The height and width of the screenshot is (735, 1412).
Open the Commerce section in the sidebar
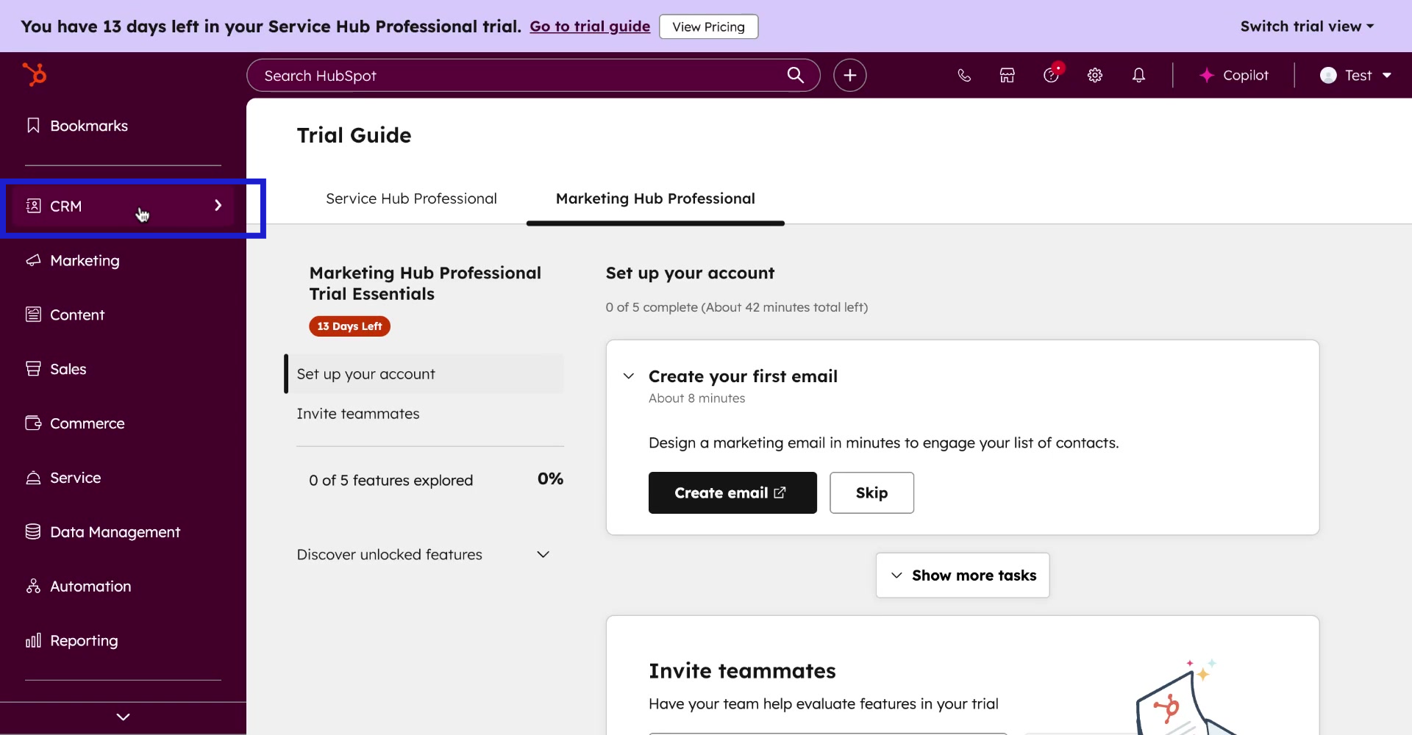click(x=87, y=423)
